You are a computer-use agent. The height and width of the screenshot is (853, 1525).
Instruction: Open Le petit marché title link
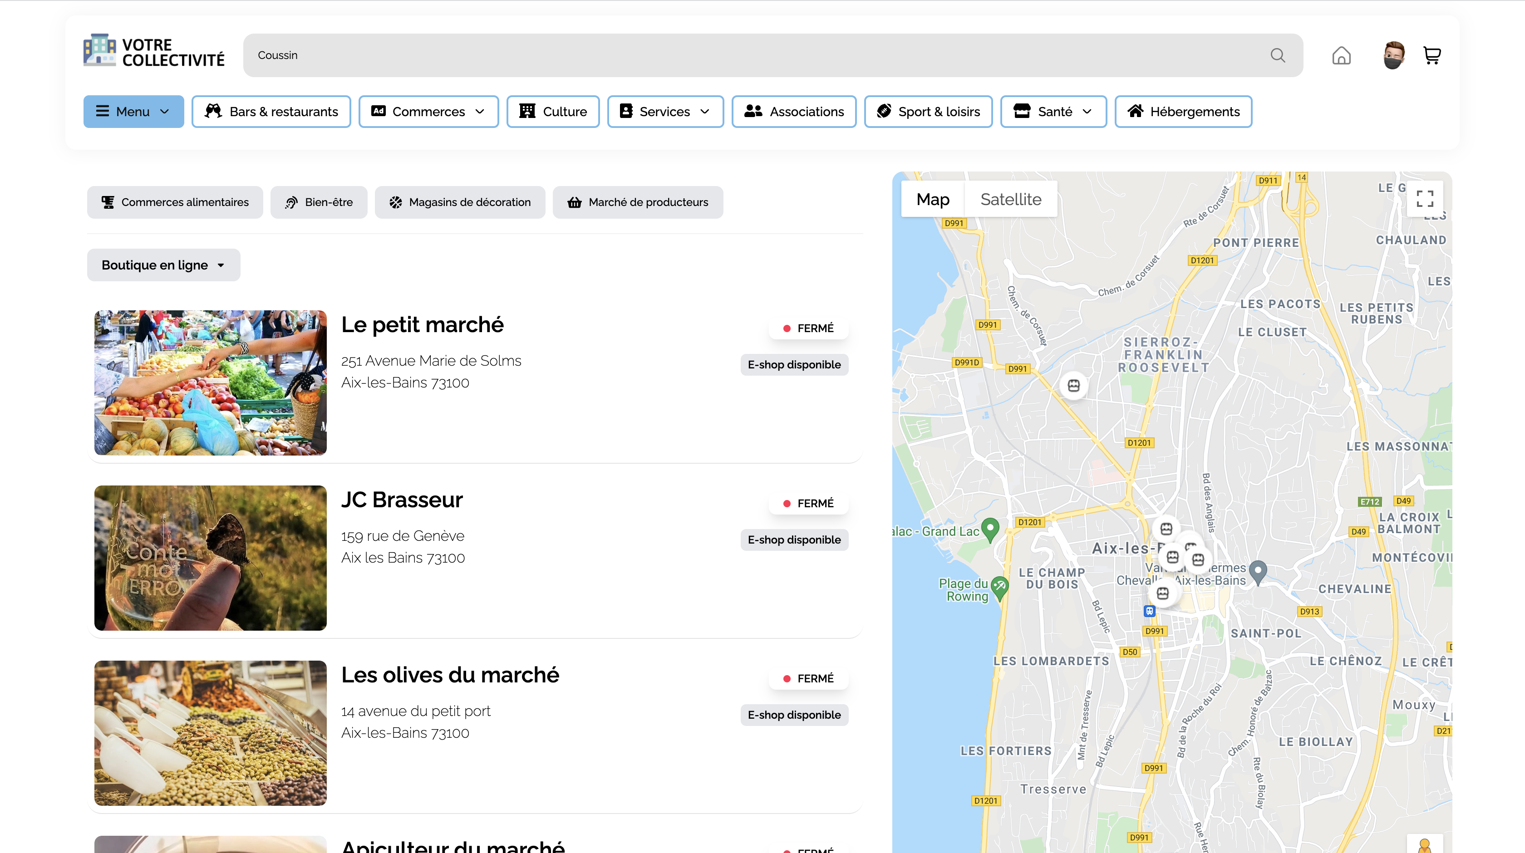422,324
